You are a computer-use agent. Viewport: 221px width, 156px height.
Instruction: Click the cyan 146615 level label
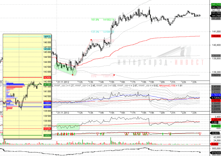click(47, 36)
